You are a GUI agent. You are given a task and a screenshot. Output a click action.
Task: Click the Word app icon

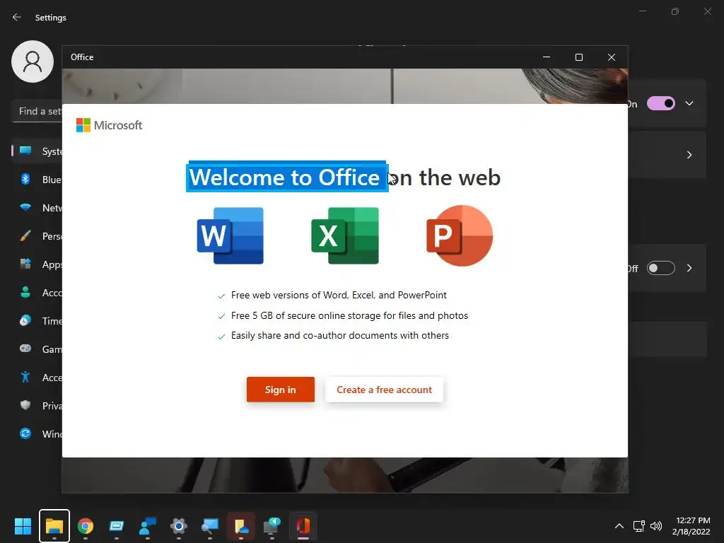[x=230, y=235]
